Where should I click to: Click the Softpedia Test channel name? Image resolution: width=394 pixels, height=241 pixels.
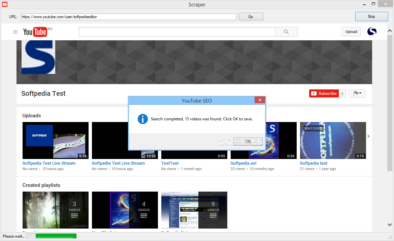click(x=43, y=93)
